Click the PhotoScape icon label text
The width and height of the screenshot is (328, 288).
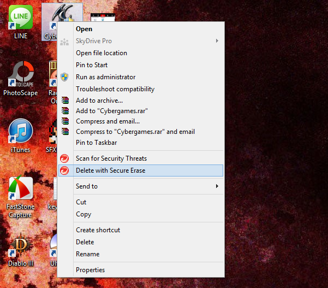pos(21,93)
